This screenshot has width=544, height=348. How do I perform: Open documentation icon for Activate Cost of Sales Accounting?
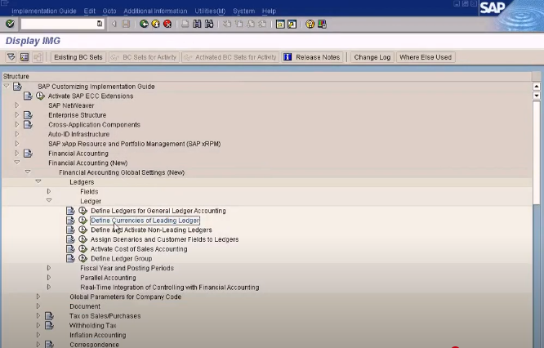pyautogui.click(x=70, y=248)
